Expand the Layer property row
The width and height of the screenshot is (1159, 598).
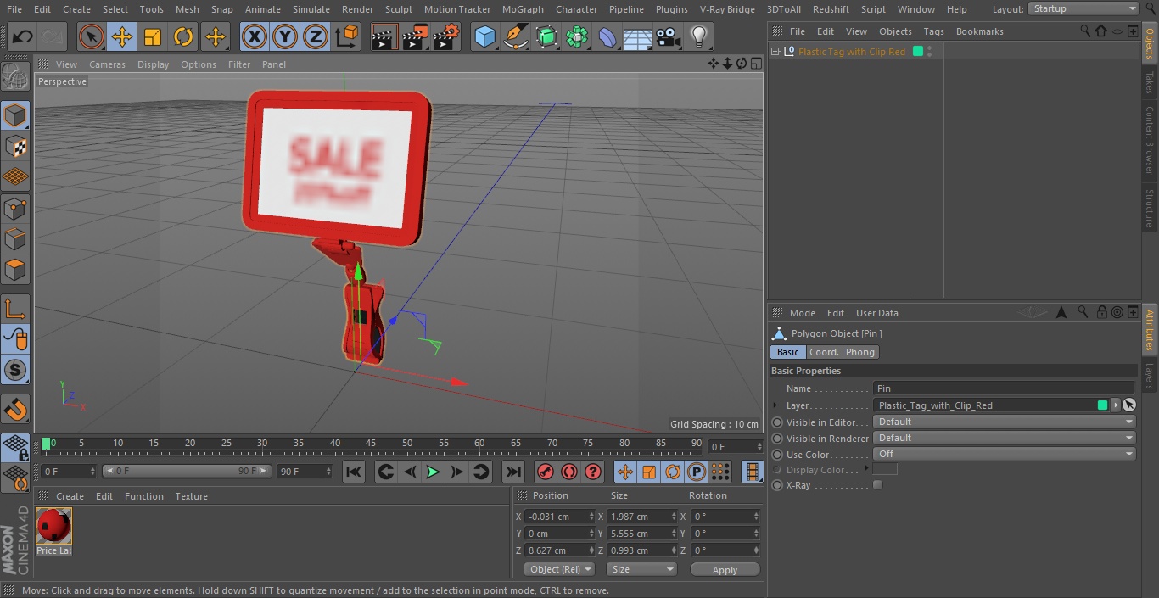click(x=775, y=405)
